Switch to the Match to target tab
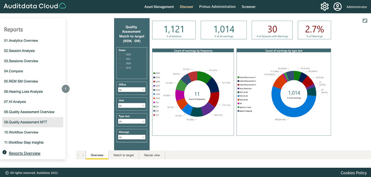The height and width of the screenshot is (177, 371). point(123,155)
